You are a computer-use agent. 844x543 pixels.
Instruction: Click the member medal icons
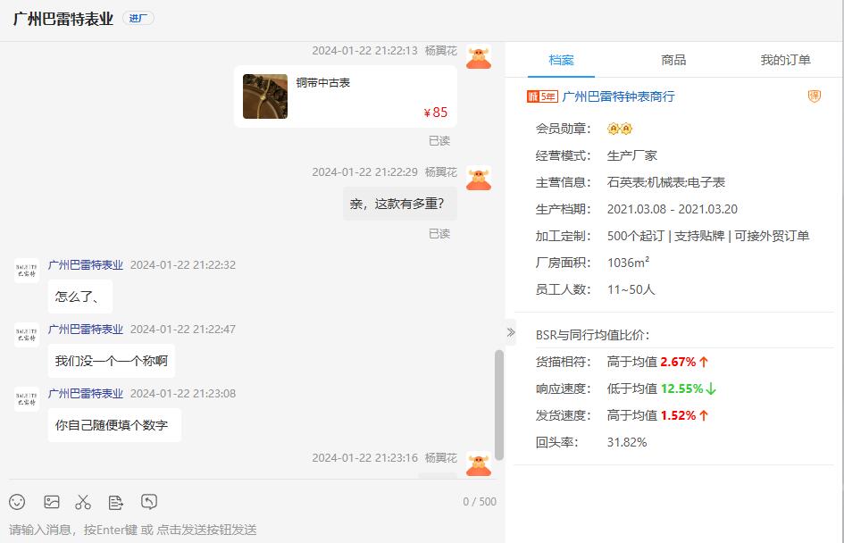coord(620,129)
